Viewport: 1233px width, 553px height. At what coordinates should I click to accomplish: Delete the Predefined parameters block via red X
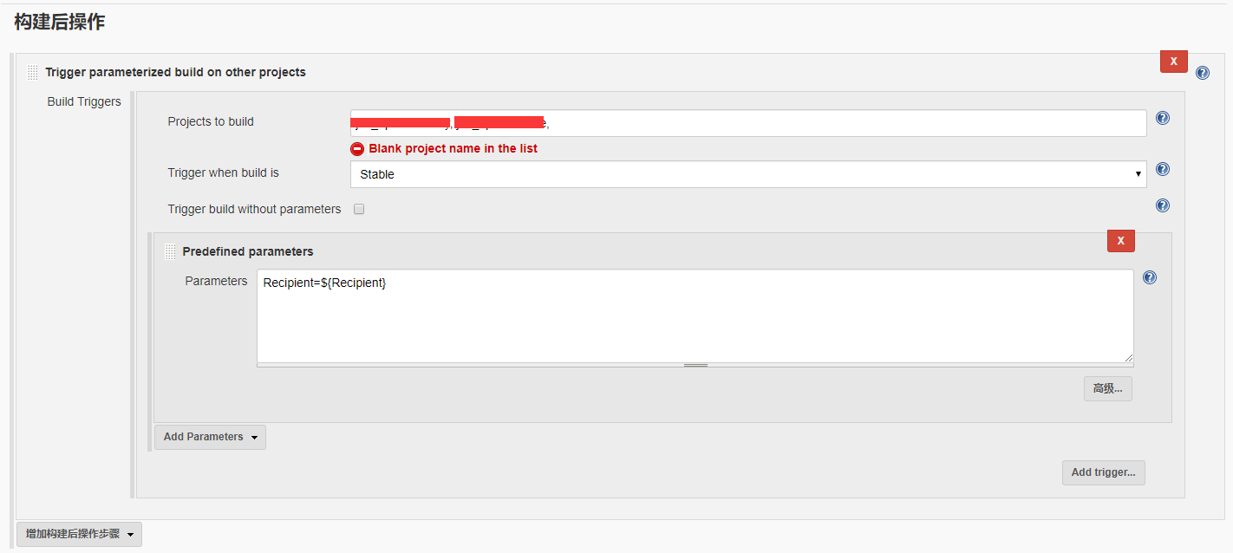coord(1120,240)
